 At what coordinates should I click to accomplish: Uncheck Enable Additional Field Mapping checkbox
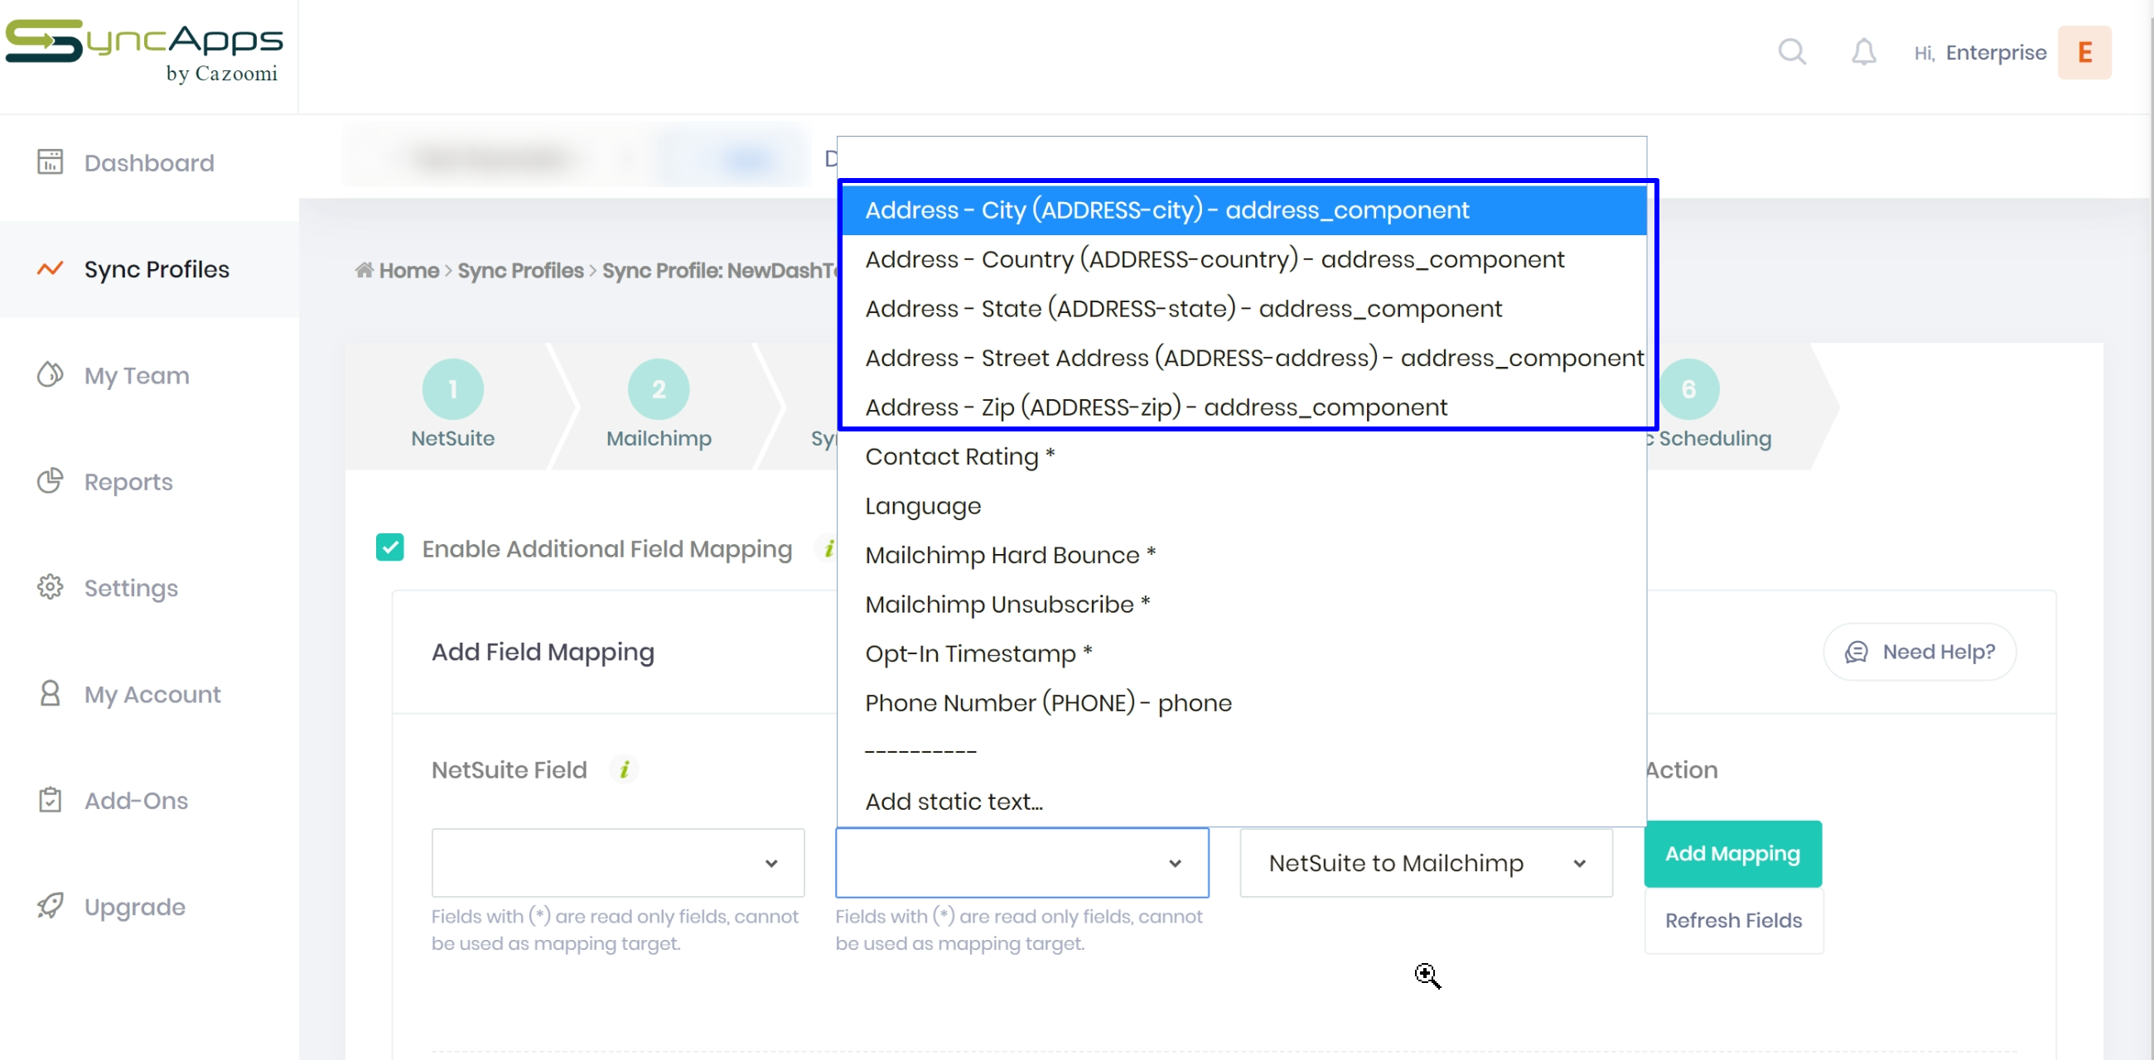click(389, 547)
